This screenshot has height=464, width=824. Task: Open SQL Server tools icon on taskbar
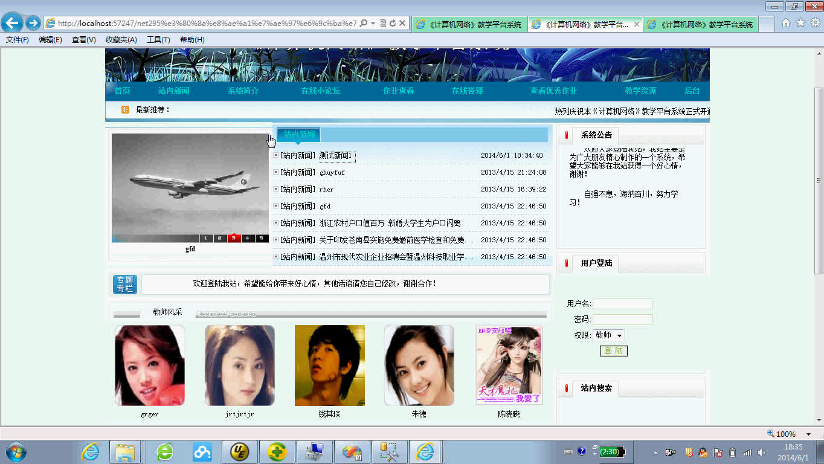tap(389, 452)
